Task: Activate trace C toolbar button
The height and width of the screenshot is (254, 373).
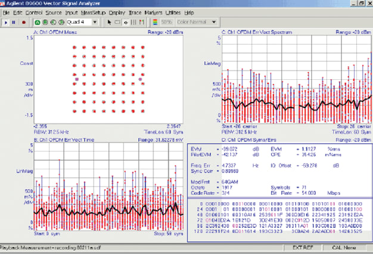Action: [x=53, y=23]
